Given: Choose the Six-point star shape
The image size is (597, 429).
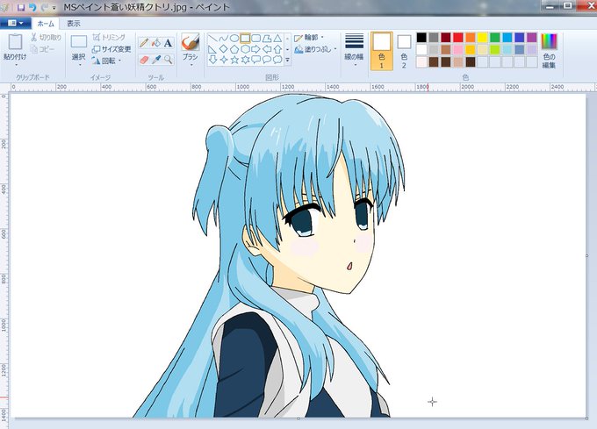Looking at the screenshot, I should (x=245, y=60).
